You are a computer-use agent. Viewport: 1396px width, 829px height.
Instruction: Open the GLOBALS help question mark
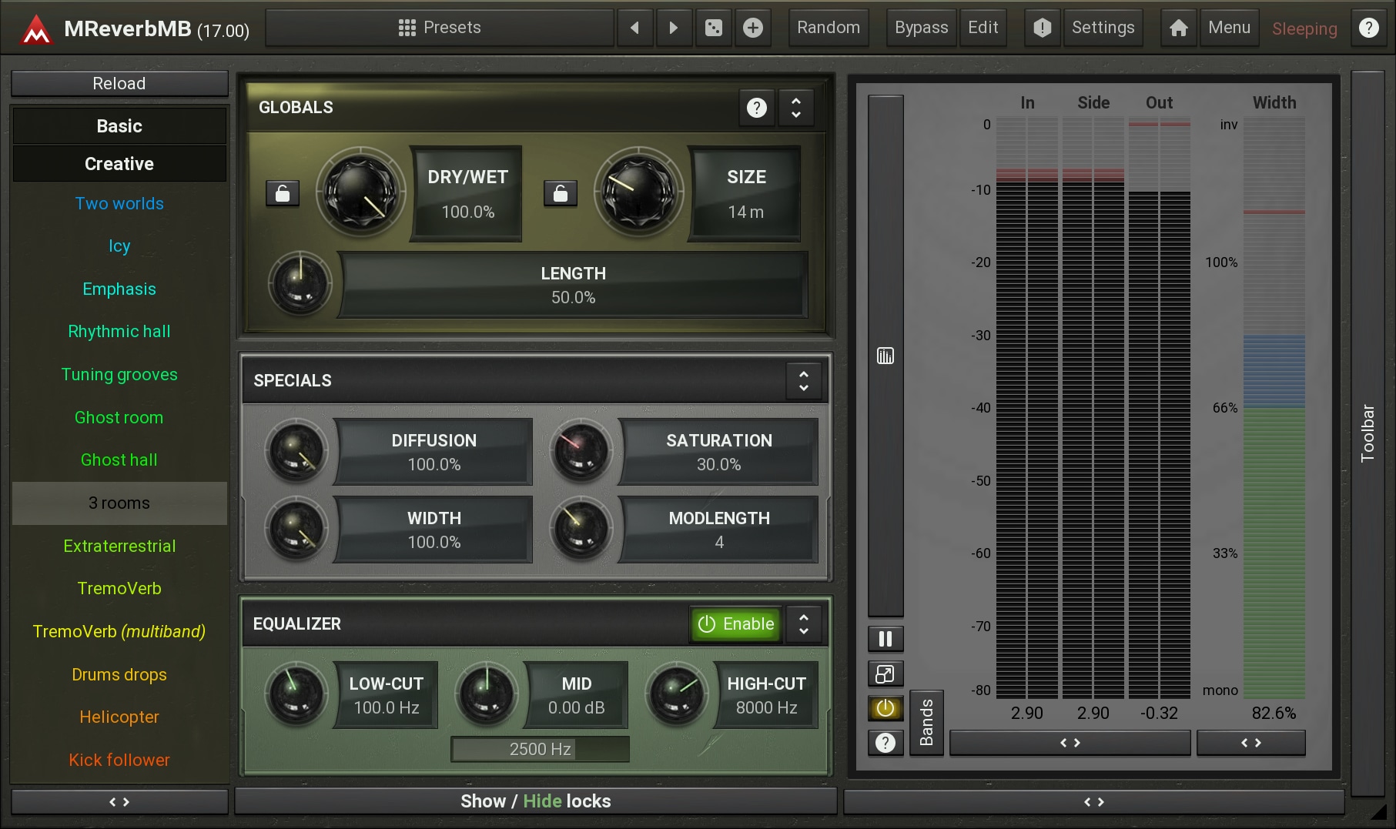click(x=756, y=108)
